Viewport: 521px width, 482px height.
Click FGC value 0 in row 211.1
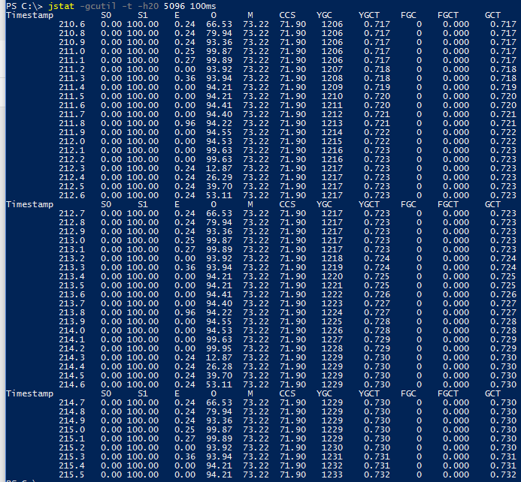tap(419, 60)
